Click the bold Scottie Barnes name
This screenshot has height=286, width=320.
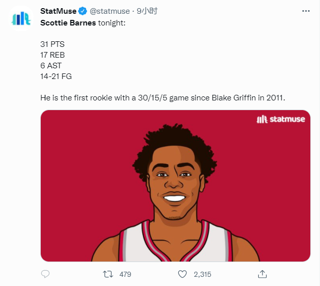(68, 22)
